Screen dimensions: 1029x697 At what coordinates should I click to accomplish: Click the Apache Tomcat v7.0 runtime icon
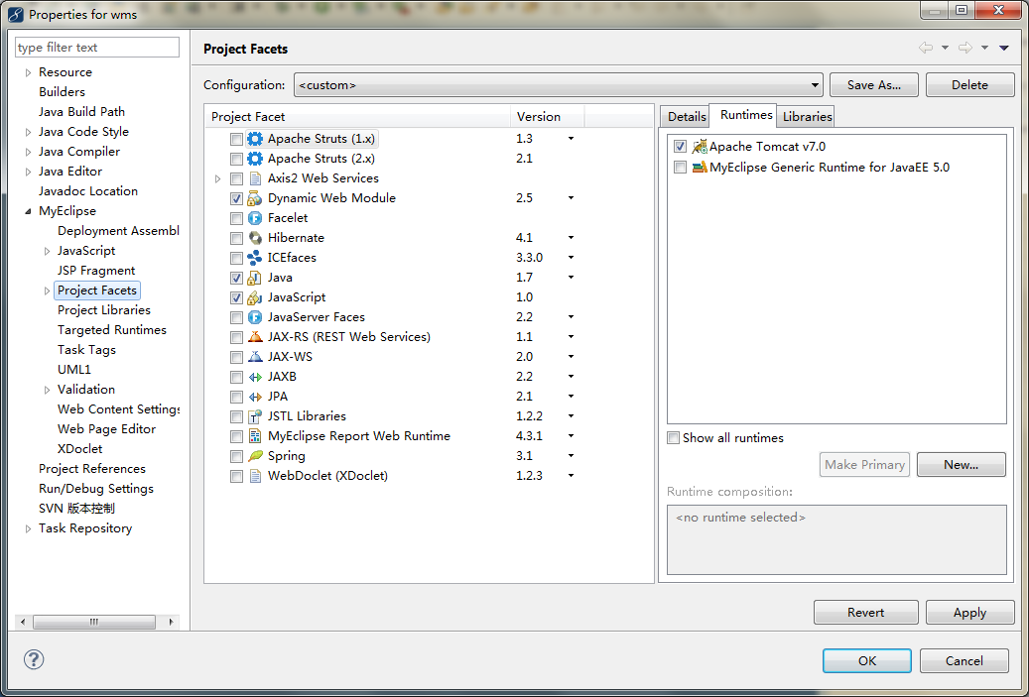tap(700, 146)
